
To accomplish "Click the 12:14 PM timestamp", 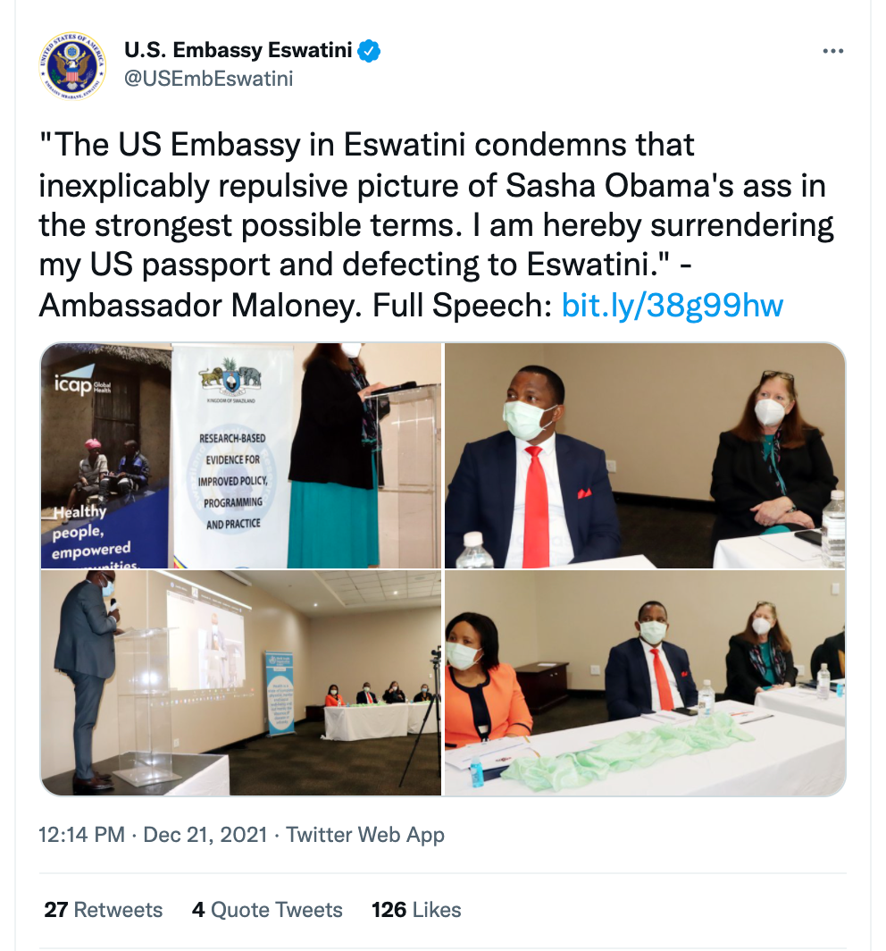I will pyautogui.click(x=81, y=835).
